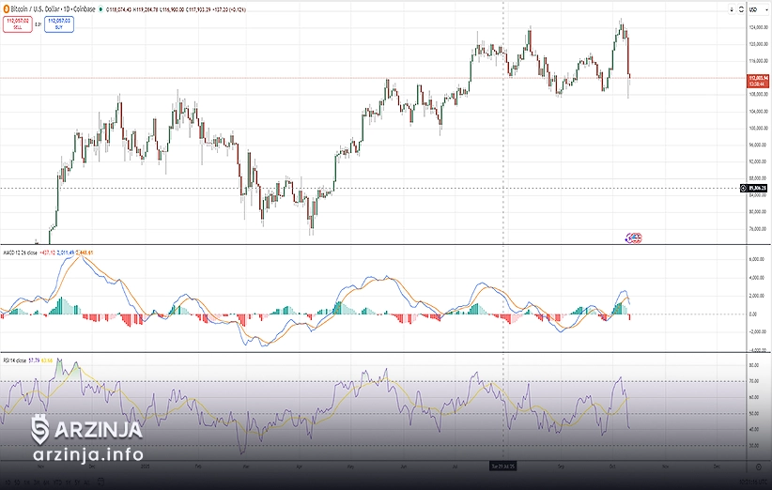
Task: Open the USD currency dropdown
Action: coord(753,9)
